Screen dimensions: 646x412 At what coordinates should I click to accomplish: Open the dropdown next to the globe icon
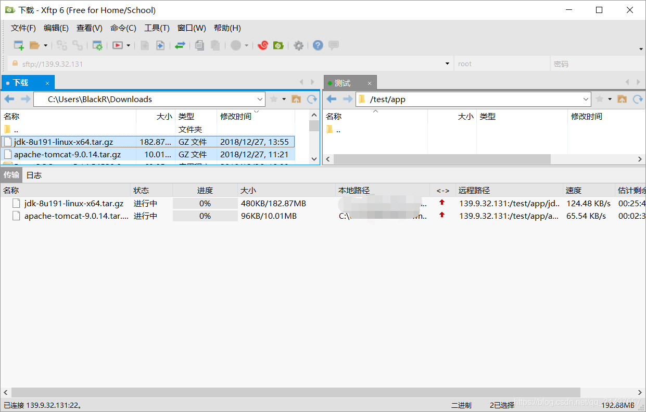pyautogui.click(x=247, y=45)
